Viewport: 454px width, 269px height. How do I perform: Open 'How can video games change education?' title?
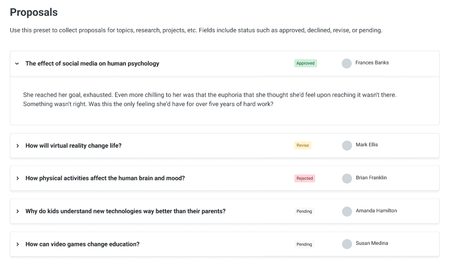coord(83,244)
